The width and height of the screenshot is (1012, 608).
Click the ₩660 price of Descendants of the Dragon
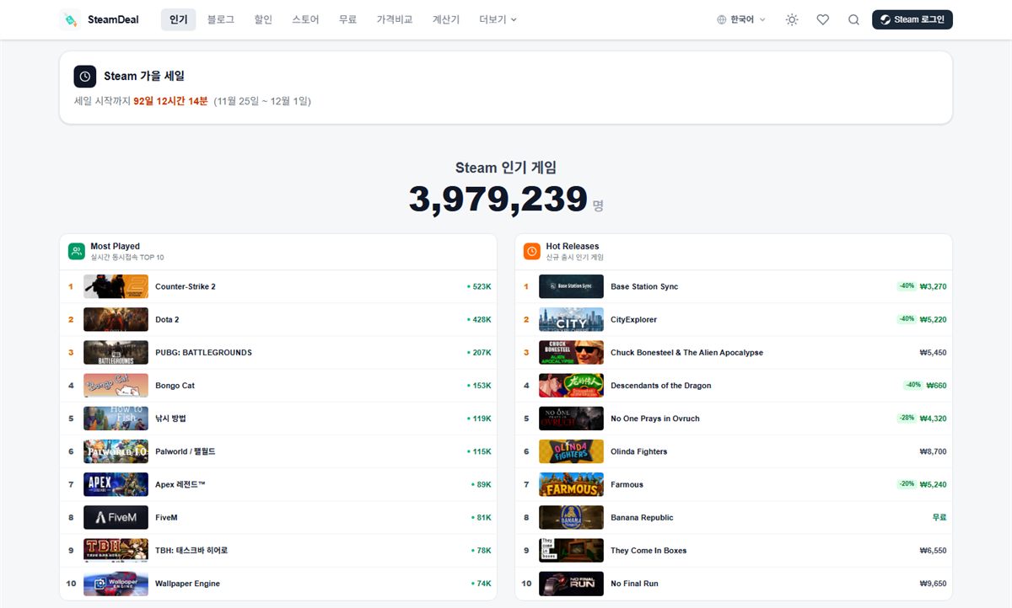pos(936,386)
